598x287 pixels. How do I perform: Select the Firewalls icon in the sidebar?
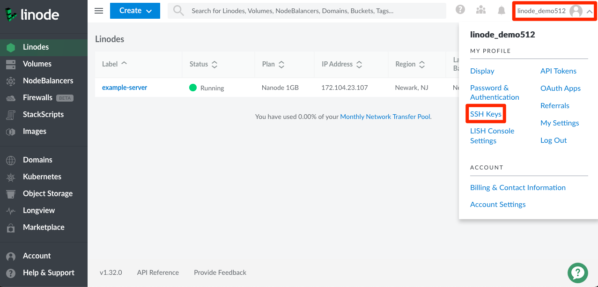coord(10,97)
